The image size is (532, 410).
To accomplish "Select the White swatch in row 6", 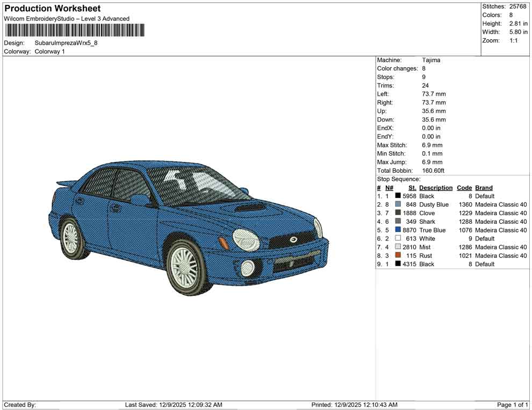I will 398,238.
